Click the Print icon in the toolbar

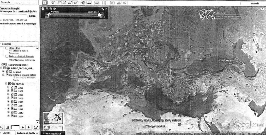[x=119, y=3]
